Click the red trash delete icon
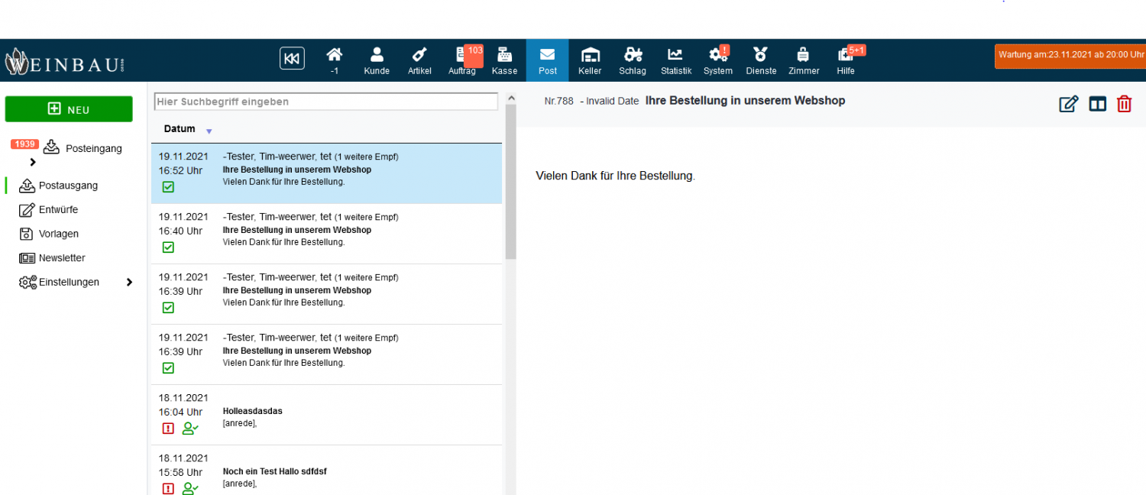 [1124, 104]
